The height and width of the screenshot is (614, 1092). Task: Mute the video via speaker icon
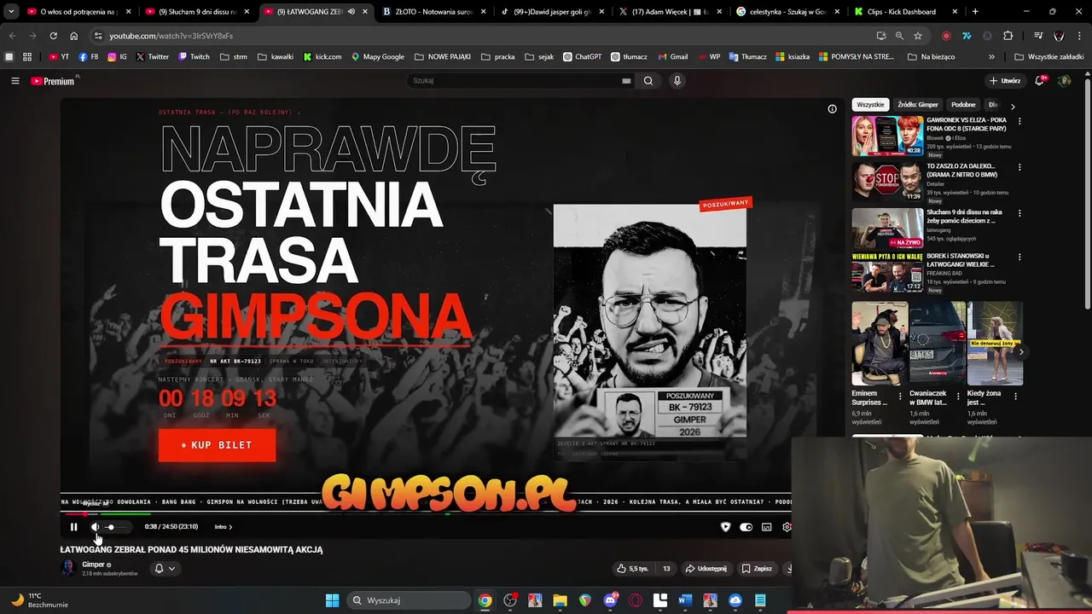[95, 527]
